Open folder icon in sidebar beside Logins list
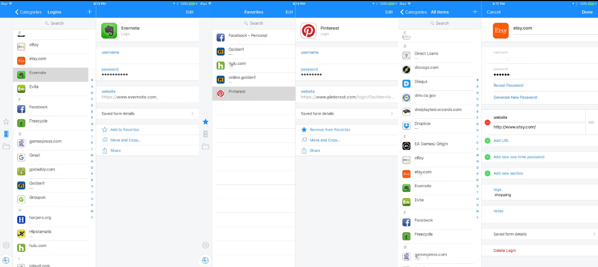598x267 pixels. click(x=6, y=147)
